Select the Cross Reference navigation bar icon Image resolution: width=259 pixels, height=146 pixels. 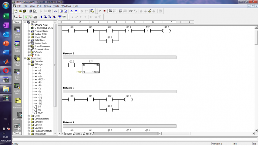tap(18, 103)
